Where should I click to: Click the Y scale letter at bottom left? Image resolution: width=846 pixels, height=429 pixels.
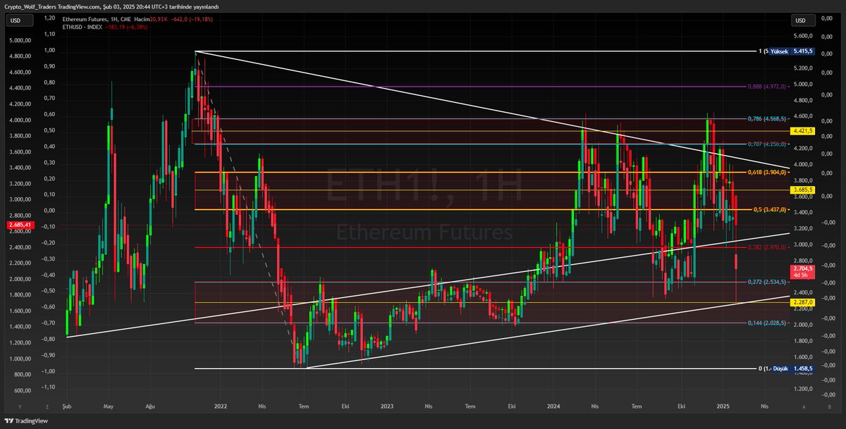20,407
